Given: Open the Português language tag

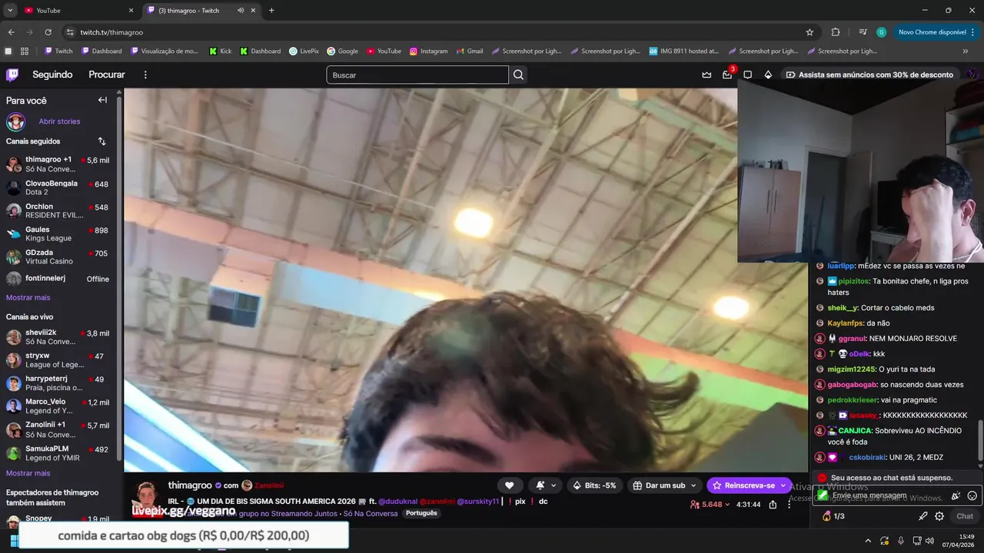Looking at the screenshot, I should point(421,513).
